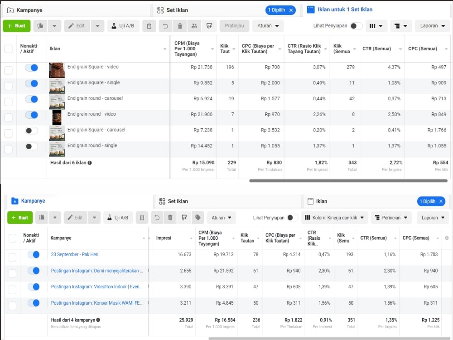Open the Aturan dropdown in the bottom toolbar
Screen dimensions: 453x340
click(x=222, y=218)
